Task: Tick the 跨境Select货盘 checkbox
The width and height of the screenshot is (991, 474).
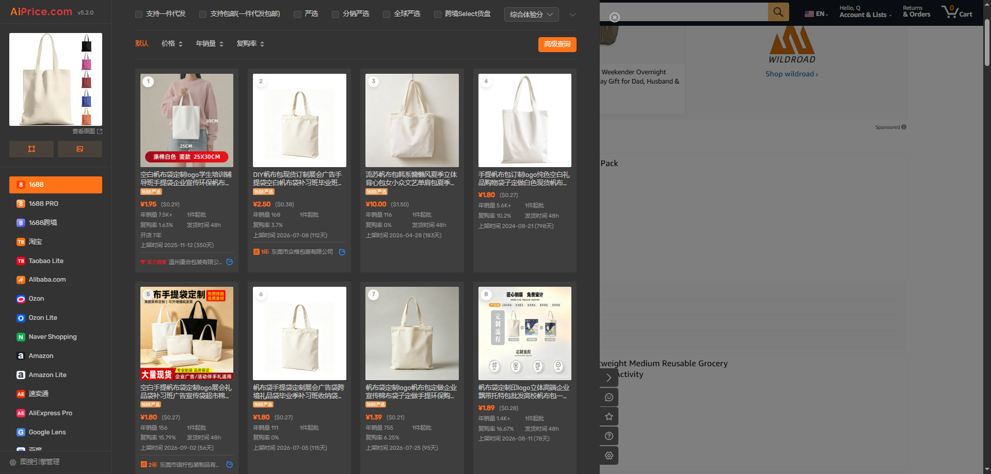Action: [x=438, y=14]
